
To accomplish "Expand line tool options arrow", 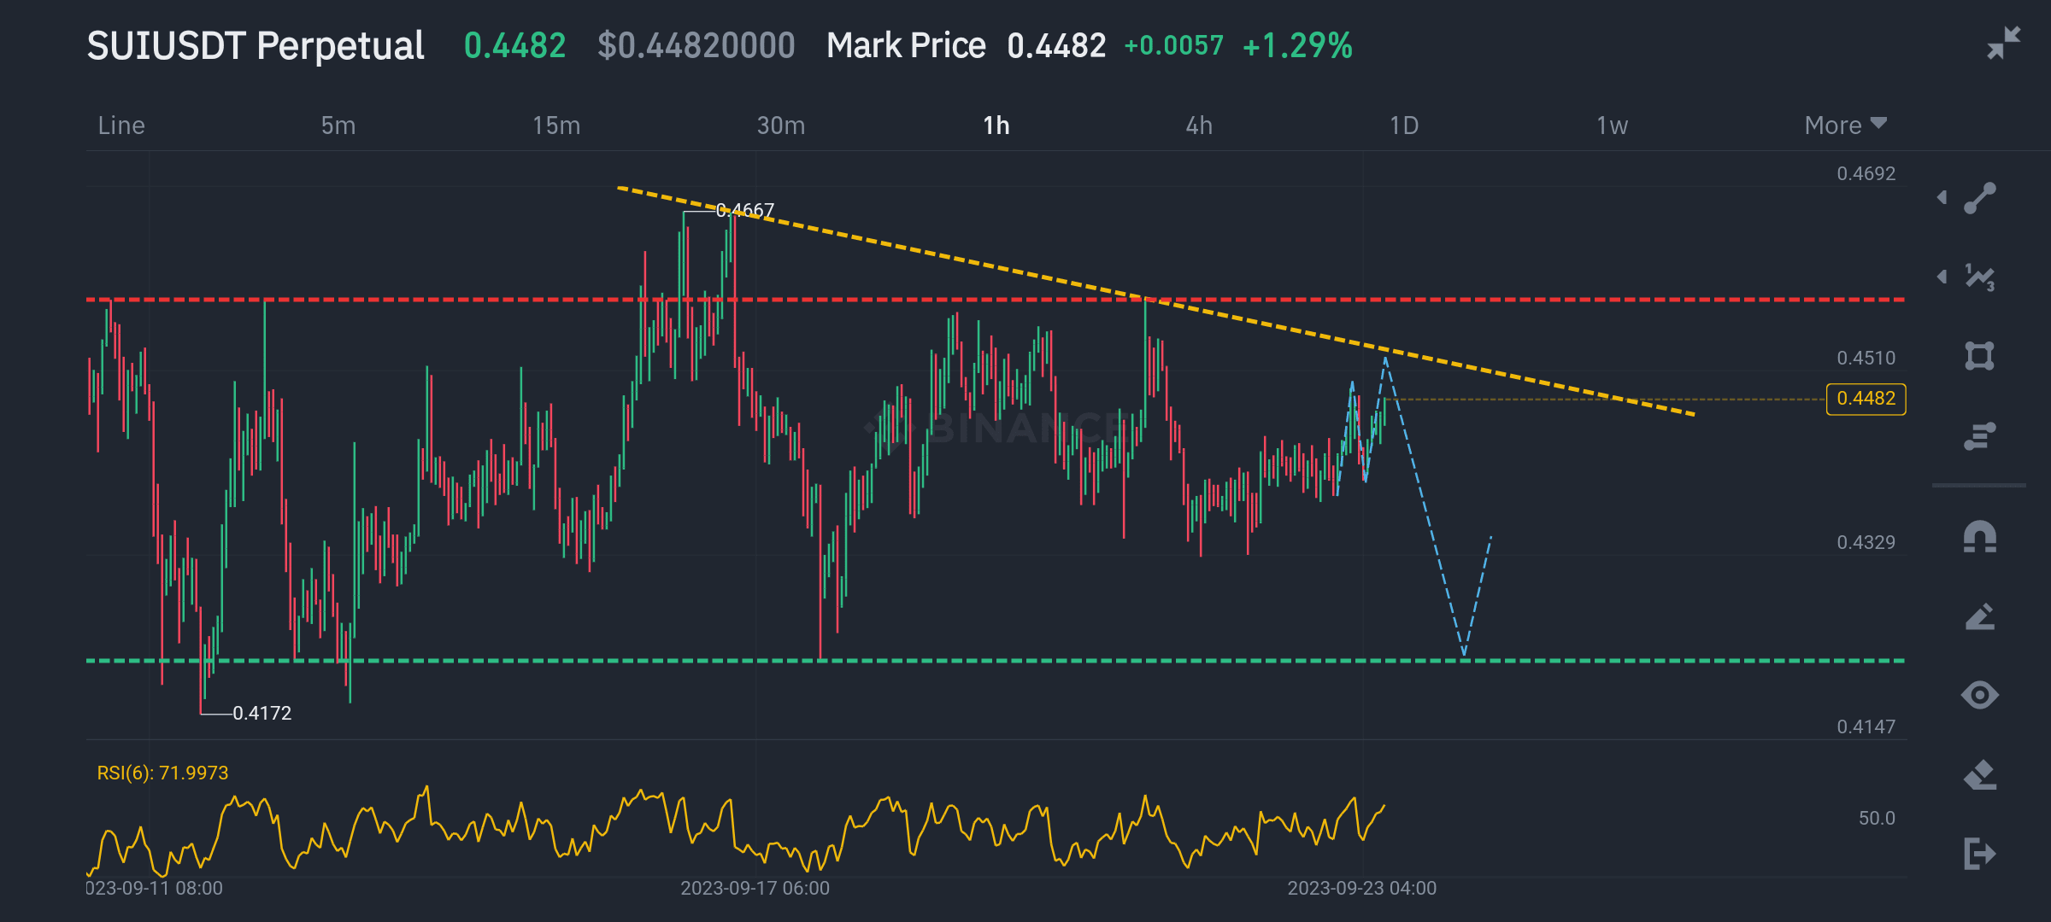I will click(1942, 198).
